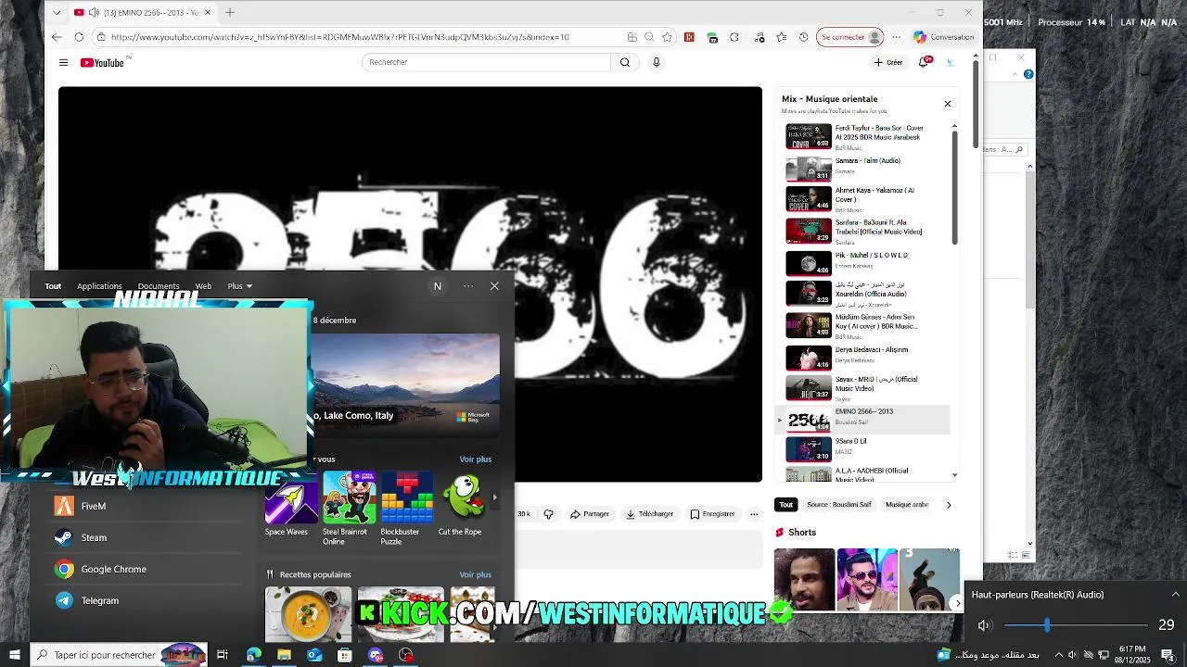
Task: Click the browser address bar URL
Action: pos(339,37)
